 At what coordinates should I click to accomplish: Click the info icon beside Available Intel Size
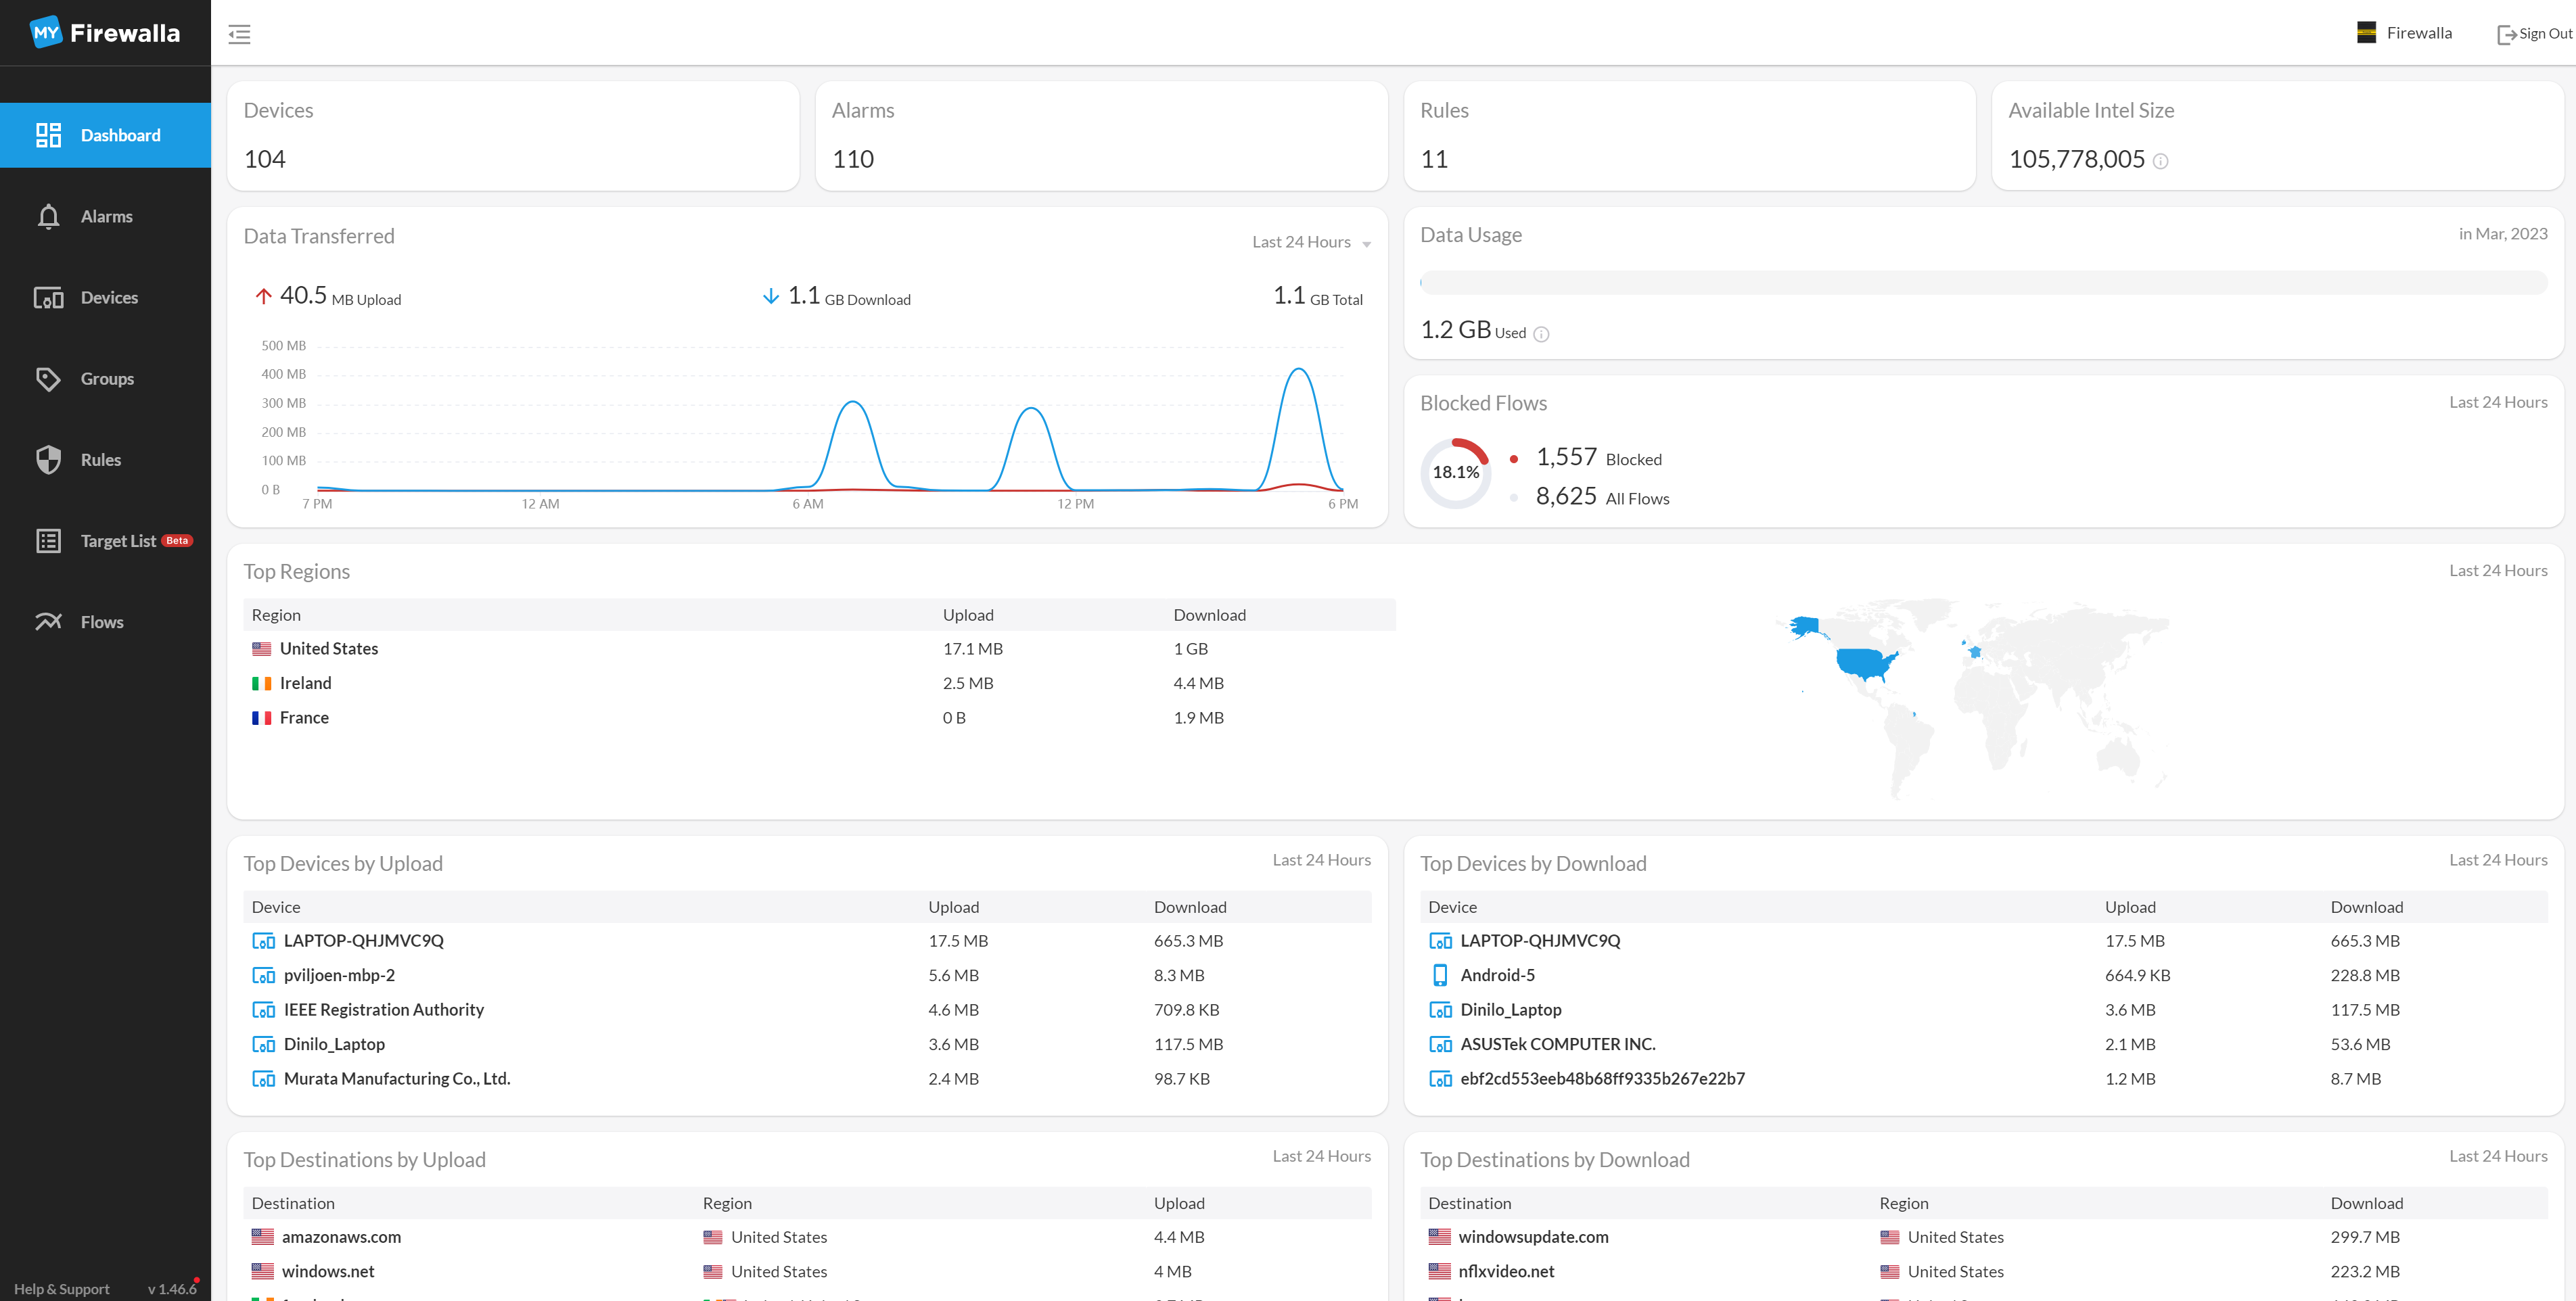pos(2160,161)
